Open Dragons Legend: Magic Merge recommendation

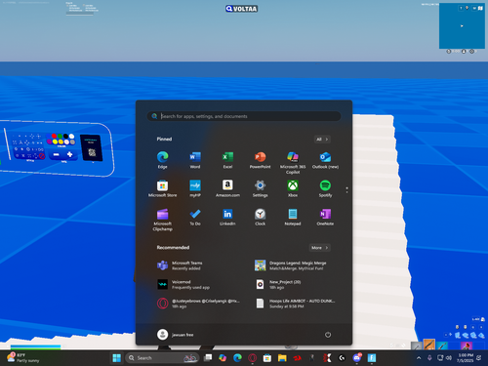291,265
